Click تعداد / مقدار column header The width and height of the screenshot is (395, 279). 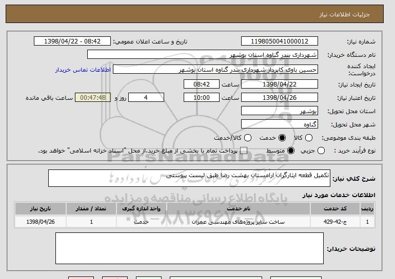[x=91, y=209]
